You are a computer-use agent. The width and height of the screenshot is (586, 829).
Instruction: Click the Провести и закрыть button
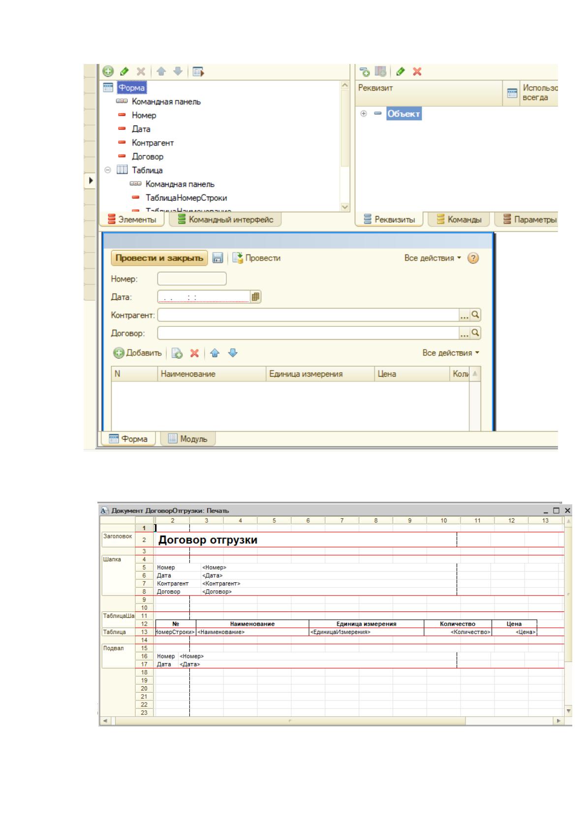159,258
